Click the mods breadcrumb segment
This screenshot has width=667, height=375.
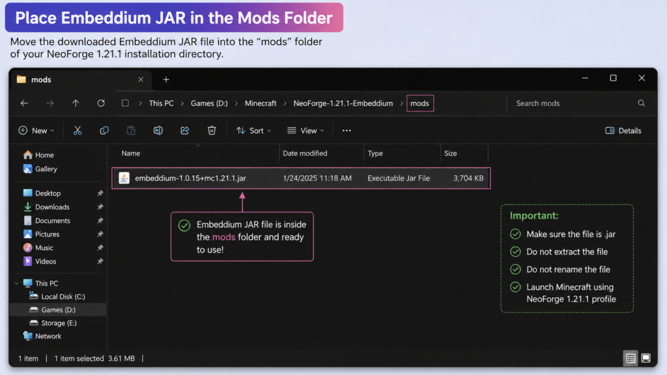click(420, 104)
